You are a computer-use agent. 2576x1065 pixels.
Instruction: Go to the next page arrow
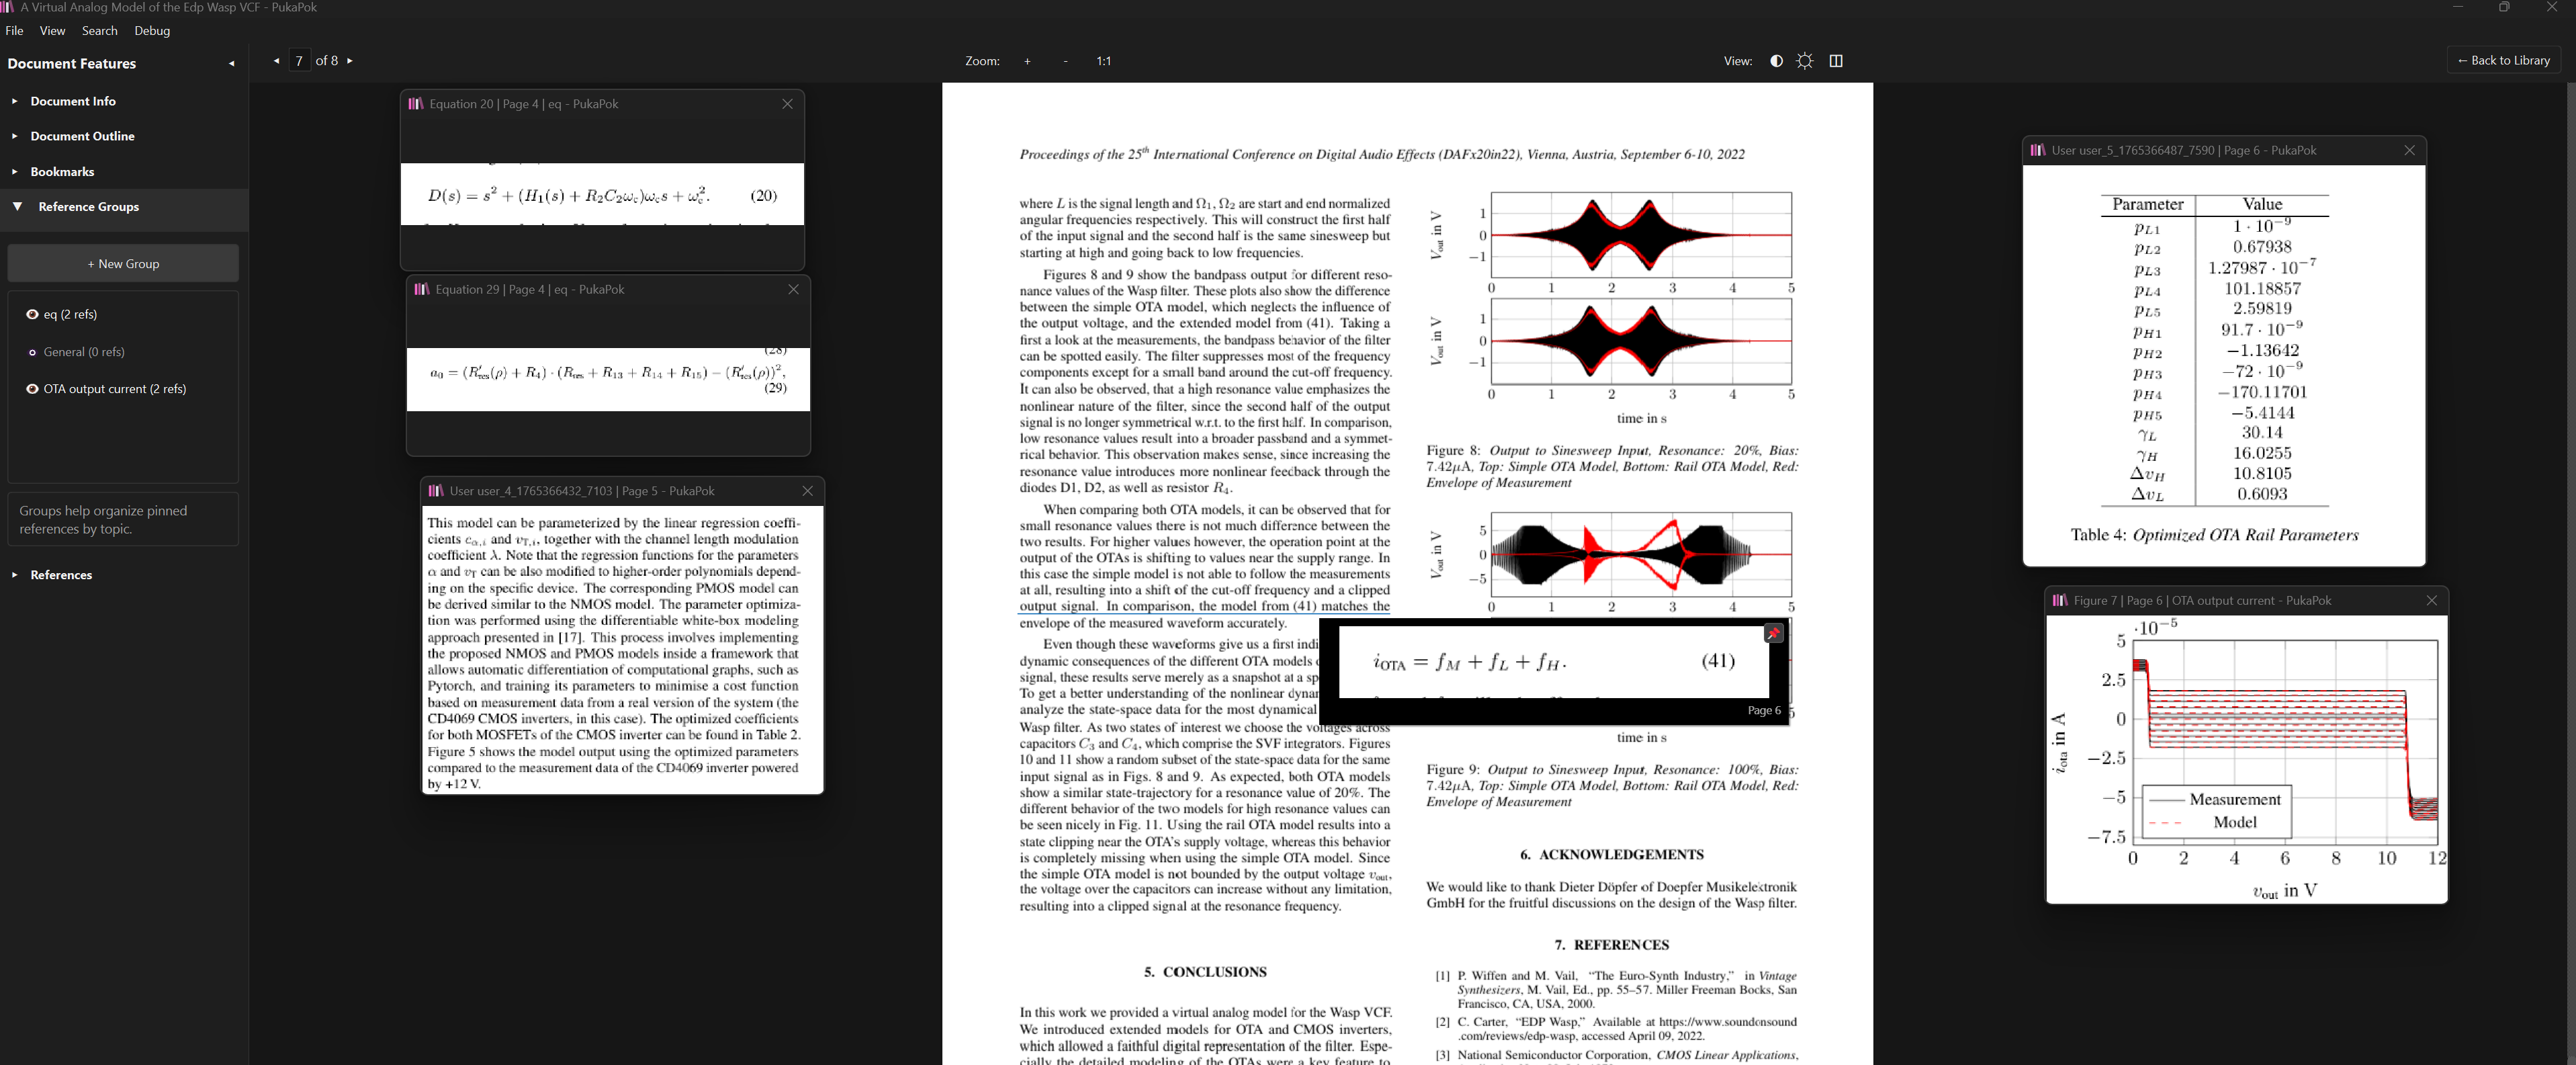pyautogui.click(x=350, y=61)
